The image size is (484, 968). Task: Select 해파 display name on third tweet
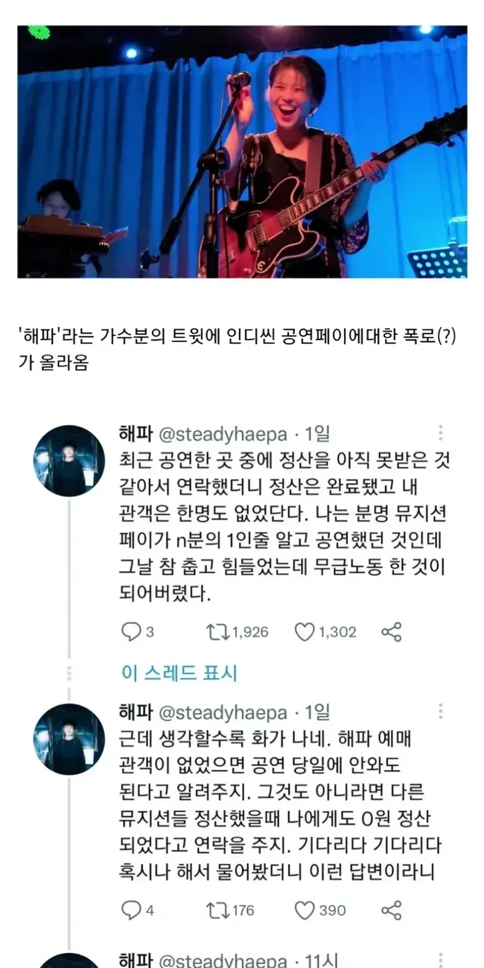(136, 960)
